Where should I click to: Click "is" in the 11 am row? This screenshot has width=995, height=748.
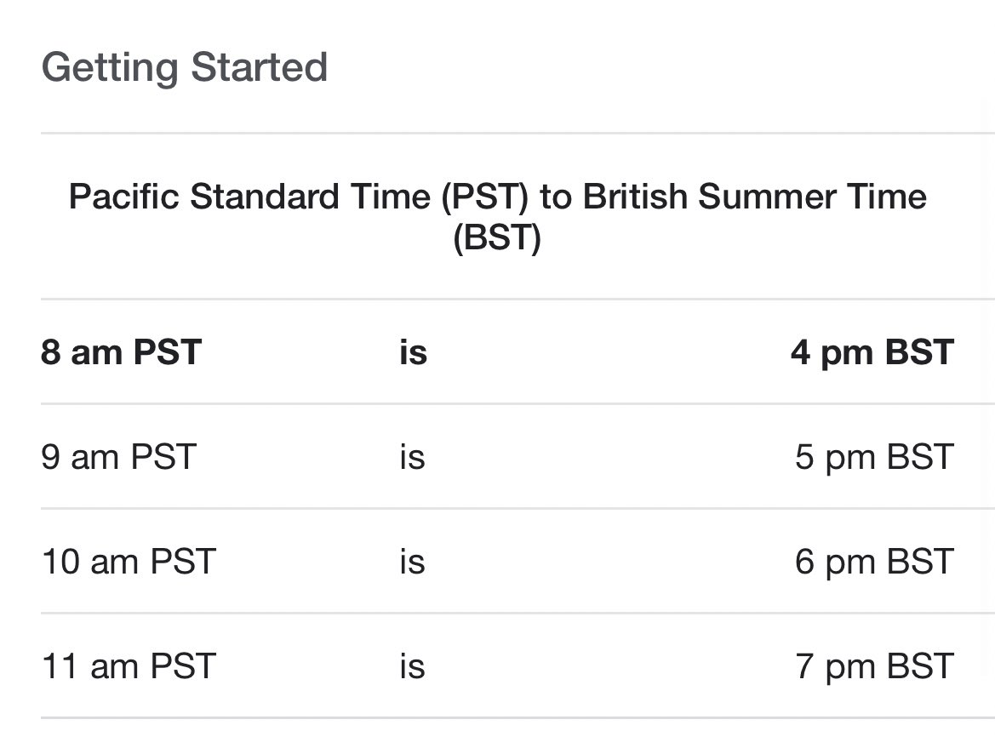pyautogui.click(x=413, y=666)
